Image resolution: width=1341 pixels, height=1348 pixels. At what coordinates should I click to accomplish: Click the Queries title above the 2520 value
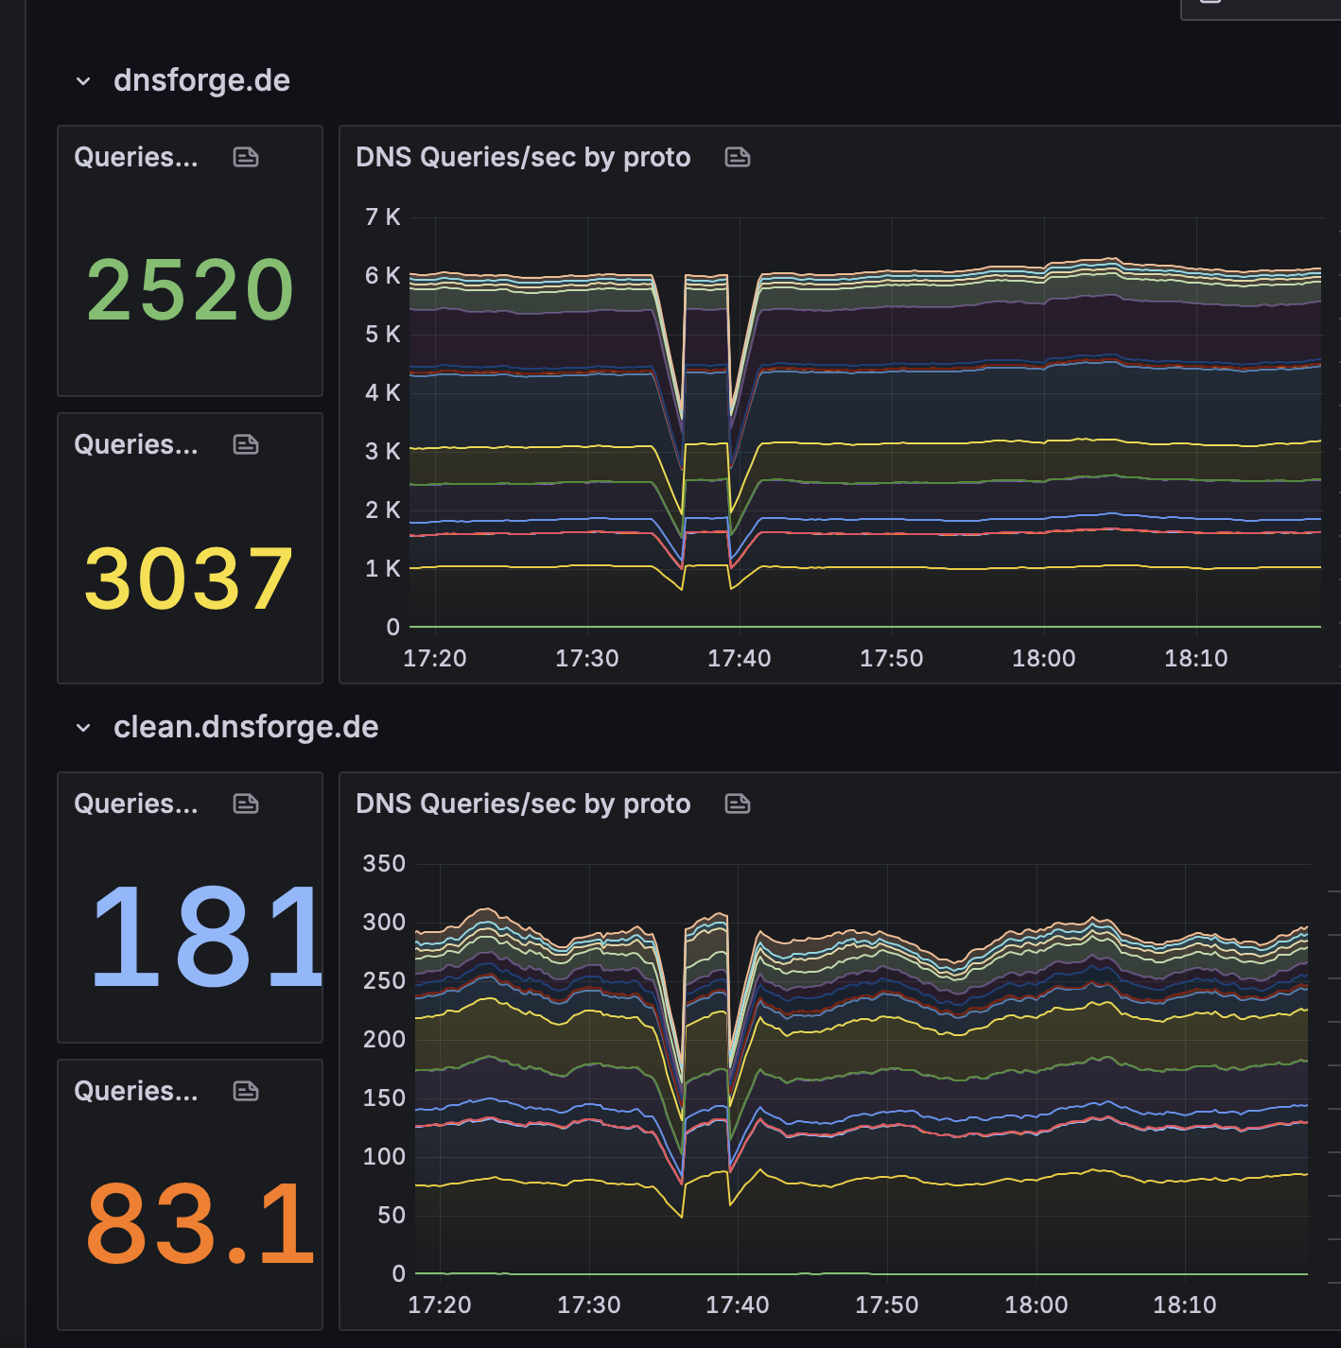tap(136, 157)
